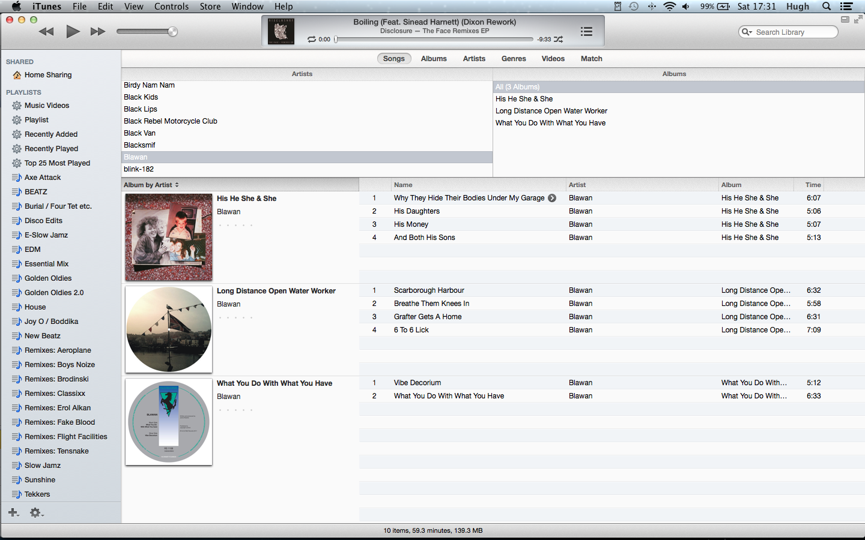This screenshot has height=540, width=865.
Task: Open the Up Next list icon
Action: 587,31
